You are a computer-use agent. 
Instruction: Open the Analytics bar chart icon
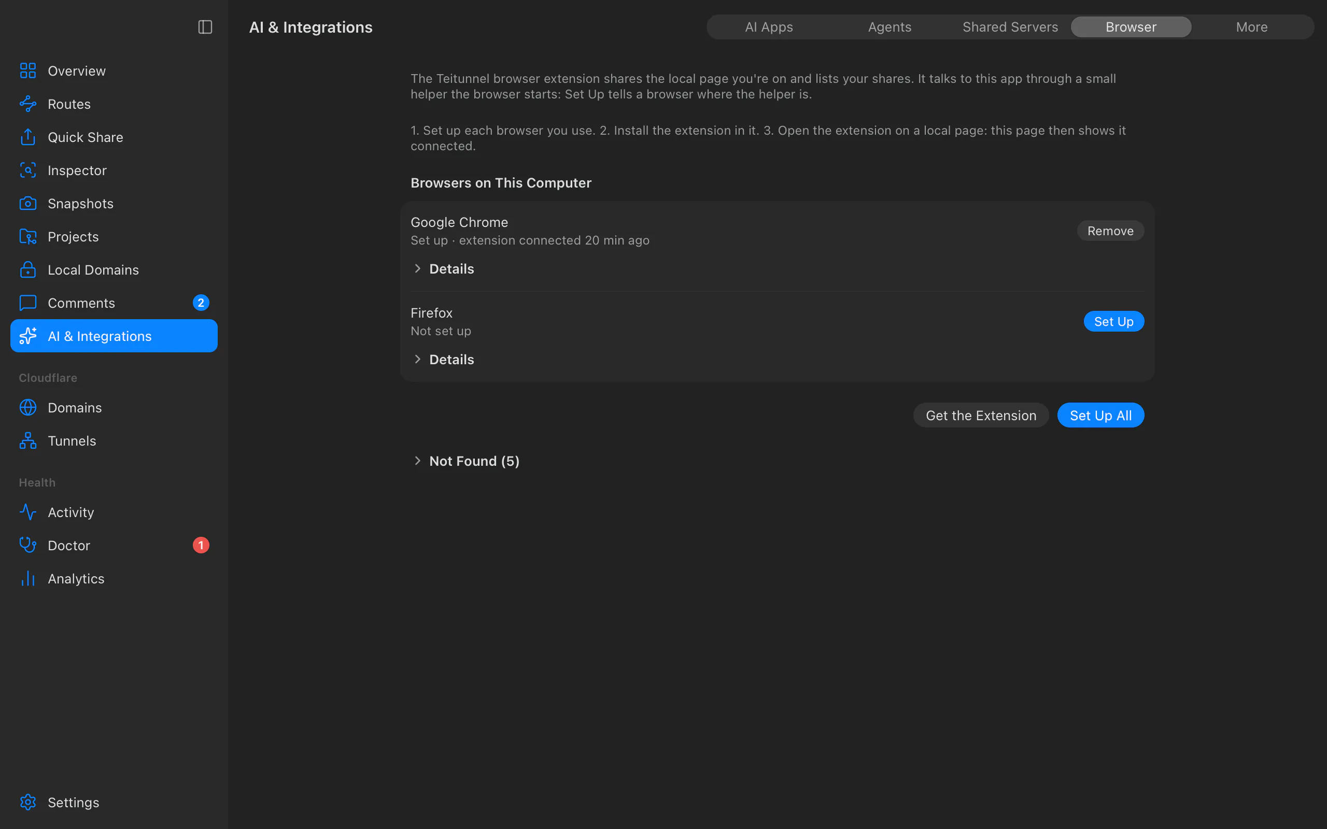coord(28,579)
